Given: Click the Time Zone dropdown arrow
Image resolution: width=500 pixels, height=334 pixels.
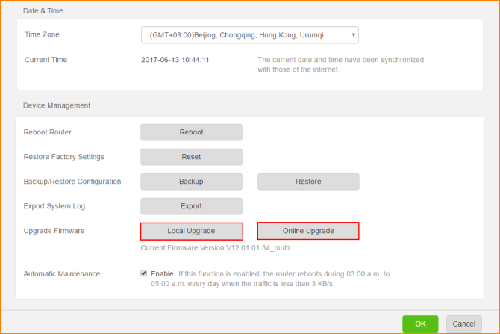Looking at the screenshot, I should (353, 35).
